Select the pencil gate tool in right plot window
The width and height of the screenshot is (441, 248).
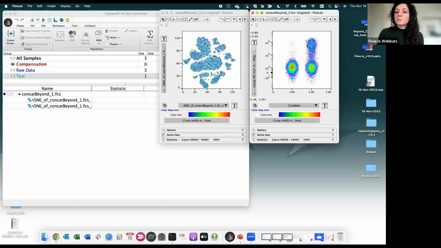coord(281,19)
